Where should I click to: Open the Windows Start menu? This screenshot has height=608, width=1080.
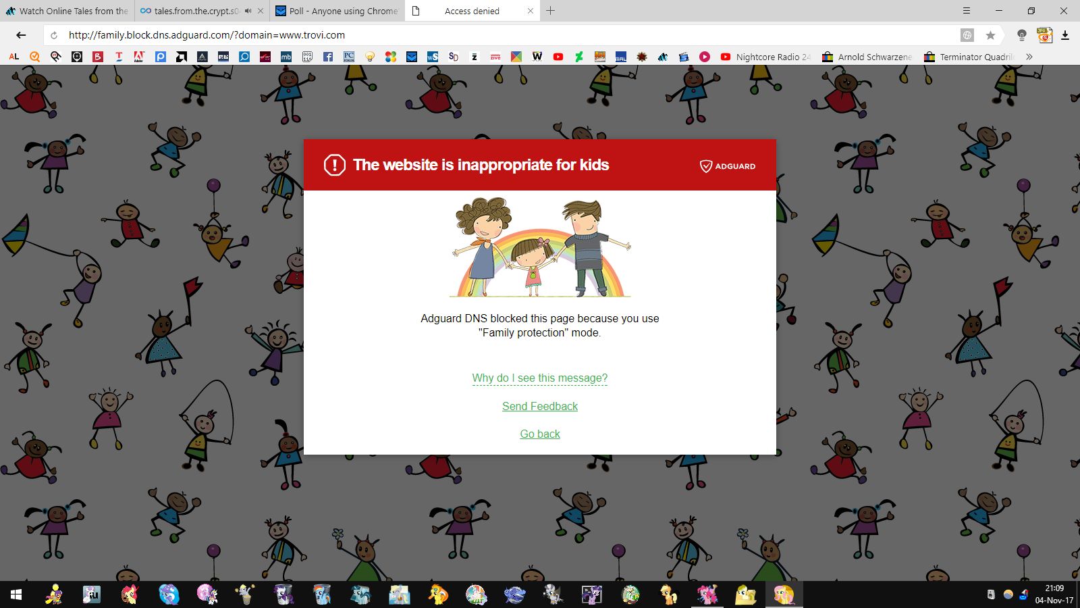pyautogui.click(x=16, y=594)
